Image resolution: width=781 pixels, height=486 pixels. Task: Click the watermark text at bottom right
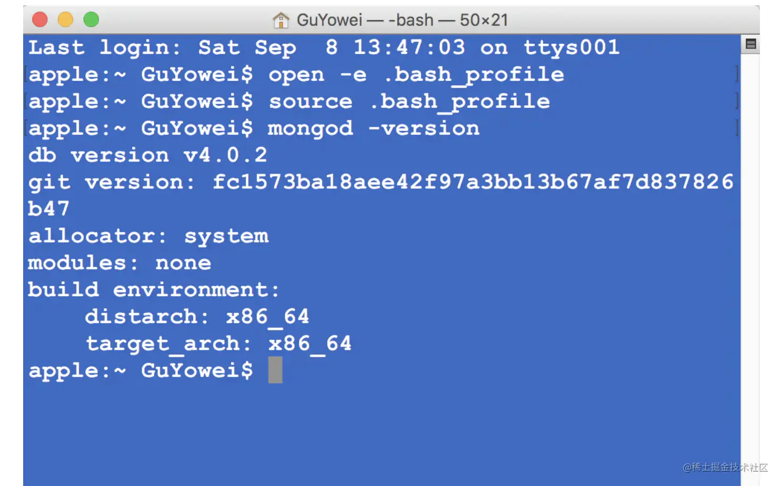tap(725, 467)
